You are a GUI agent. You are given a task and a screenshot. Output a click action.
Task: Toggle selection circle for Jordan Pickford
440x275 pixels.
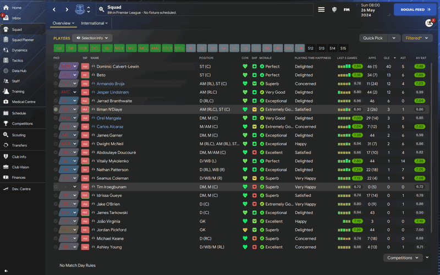56,230
